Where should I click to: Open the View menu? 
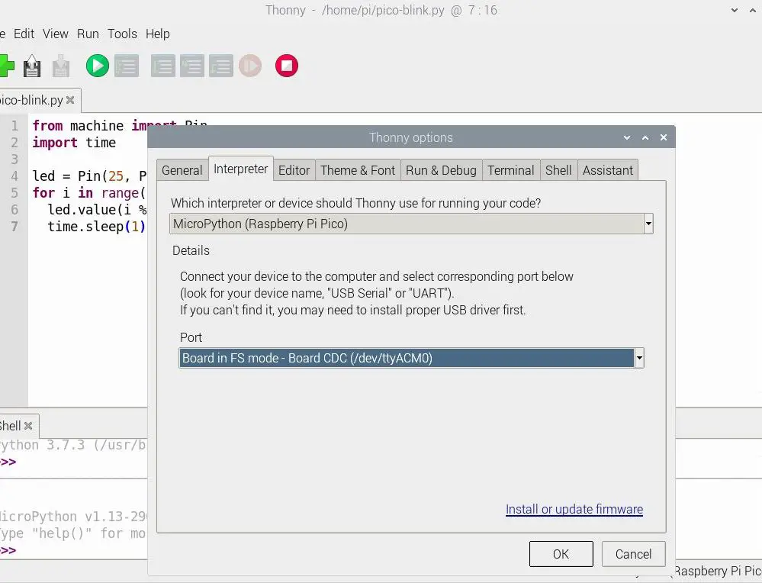coord(56,34)
